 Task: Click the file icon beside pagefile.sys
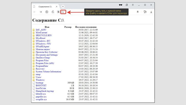tap(34, 97)
